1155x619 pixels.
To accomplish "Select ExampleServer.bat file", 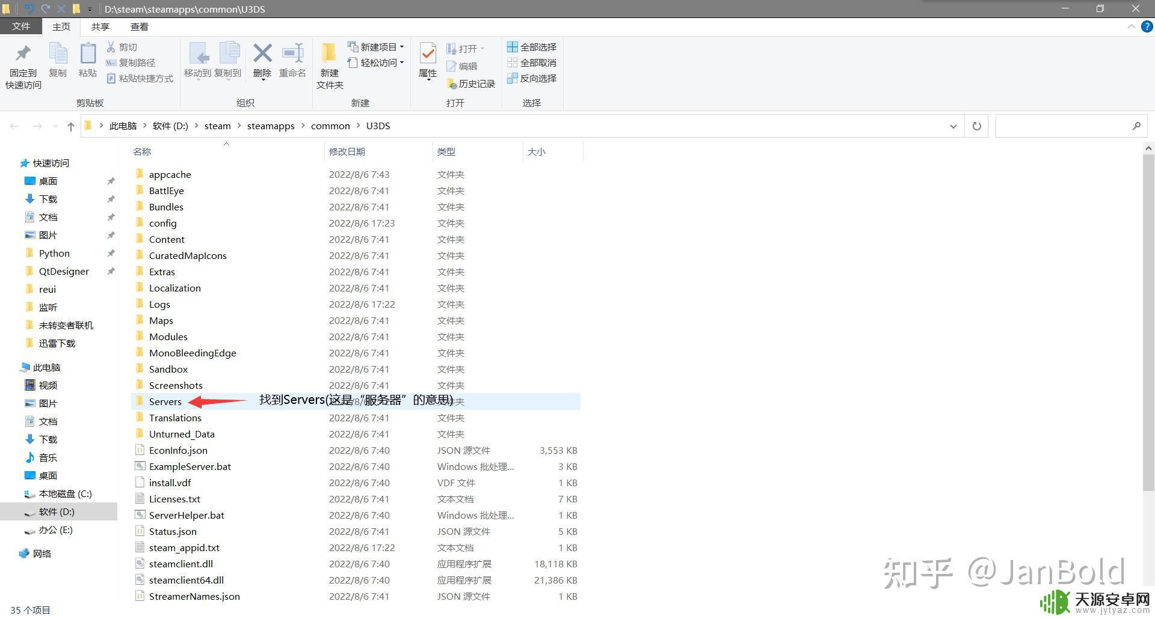I will pos(190,466).
